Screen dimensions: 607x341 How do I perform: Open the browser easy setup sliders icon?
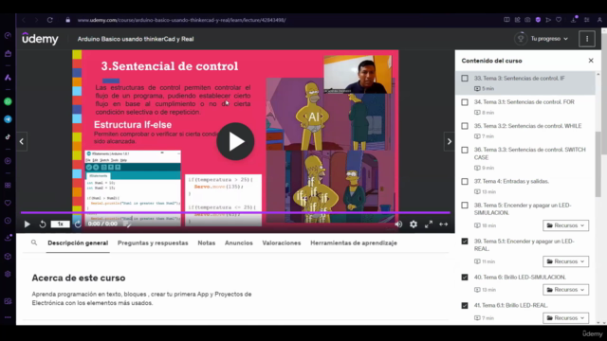click(587, 20)
